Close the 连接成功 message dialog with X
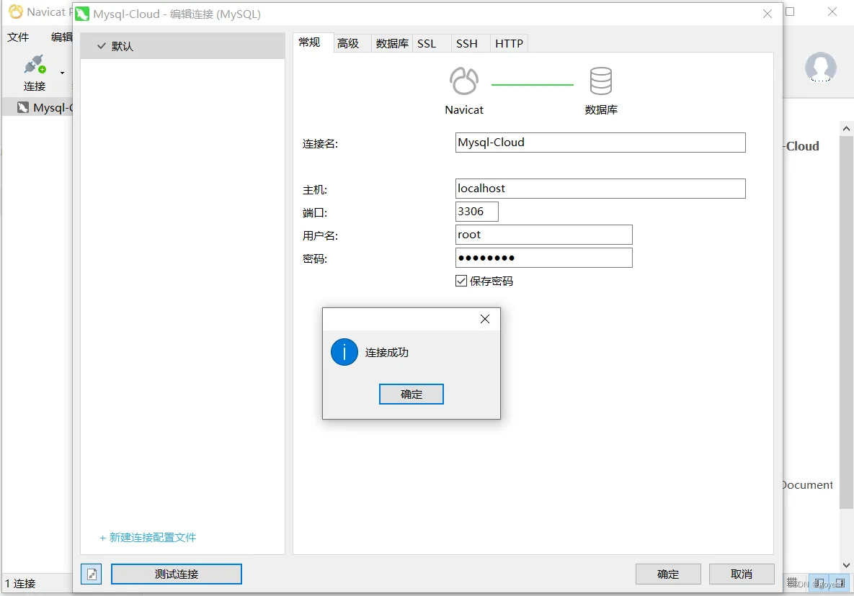The height and width of the screenshot is (596, 854). [x=485, y=319]
